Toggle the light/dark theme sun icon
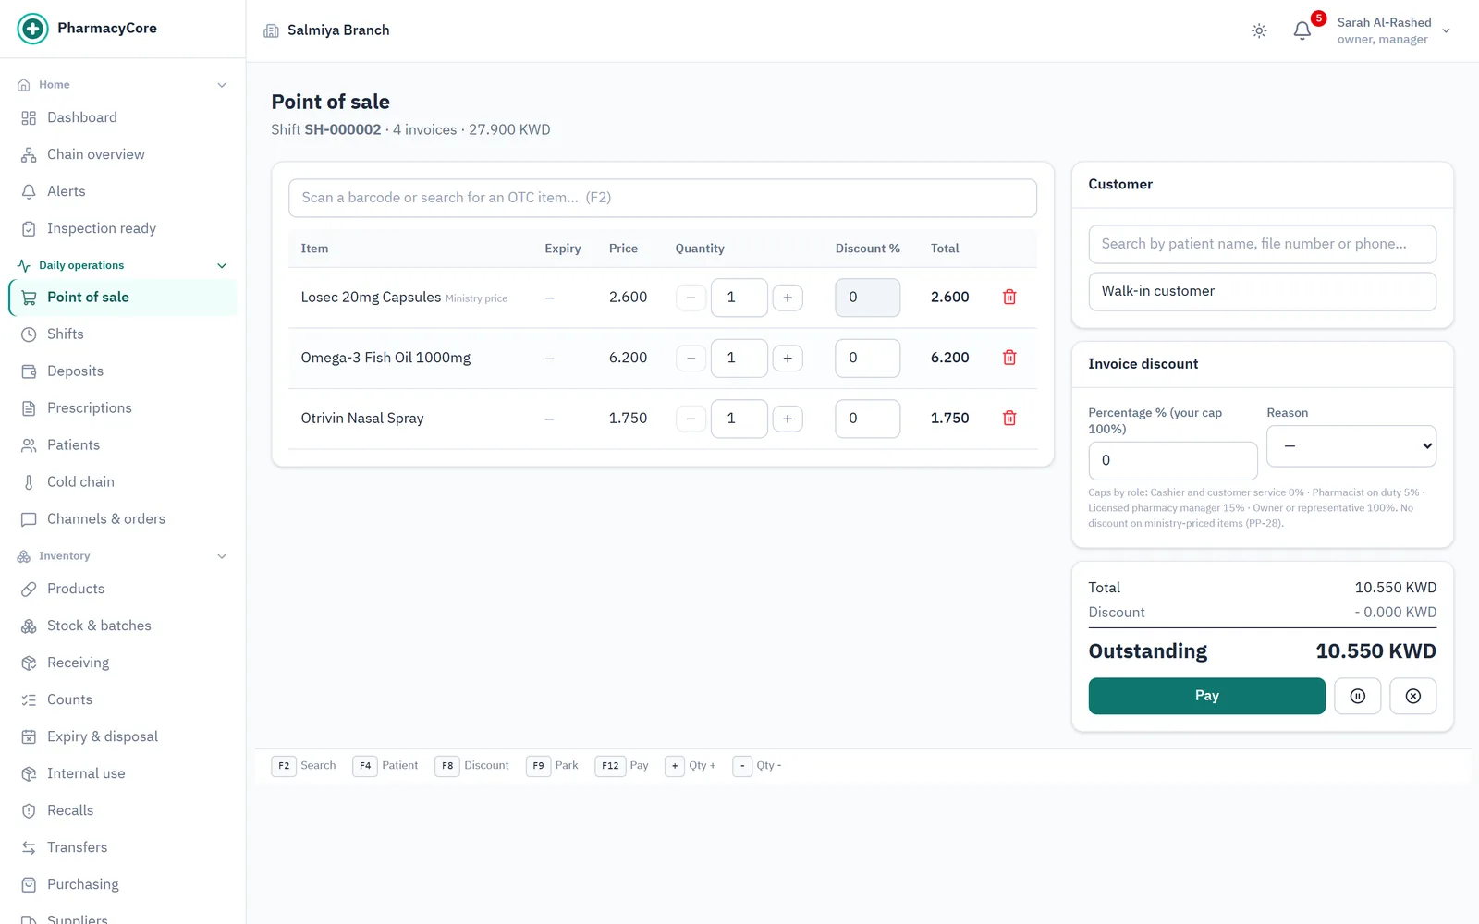Screen dimensions: 1479x924 pyautogui.click(x=1259, y=30)
